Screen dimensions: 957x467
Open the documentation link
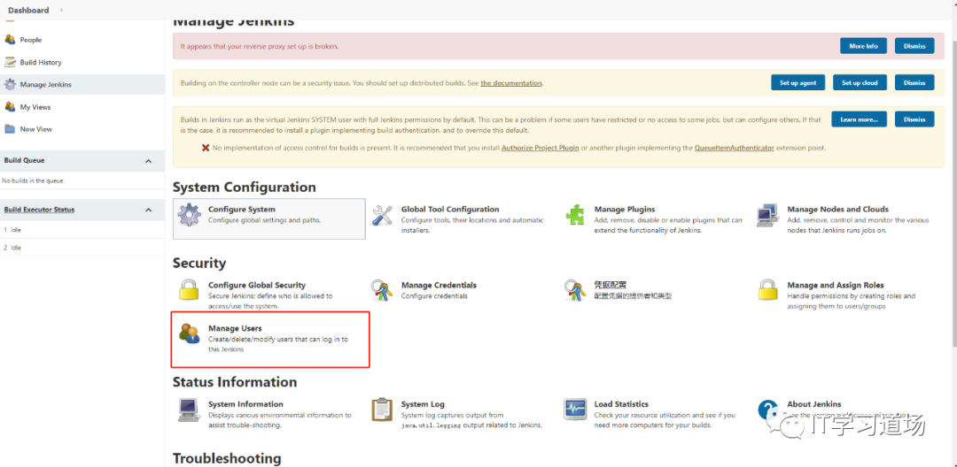pos(511,83)
